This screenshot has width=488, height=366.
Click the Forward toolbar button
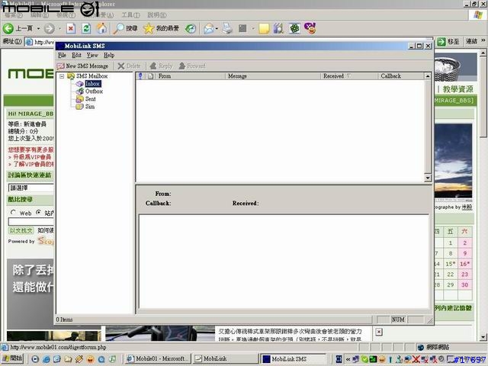coord(192,66)
